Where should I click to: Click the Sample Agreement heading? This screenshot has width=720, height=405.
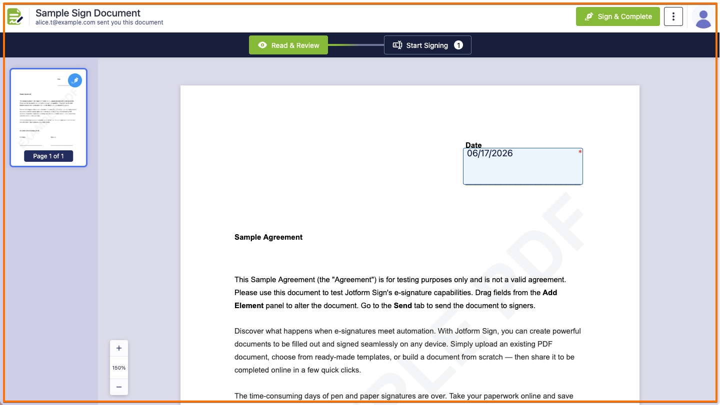[x=268, y=237]
